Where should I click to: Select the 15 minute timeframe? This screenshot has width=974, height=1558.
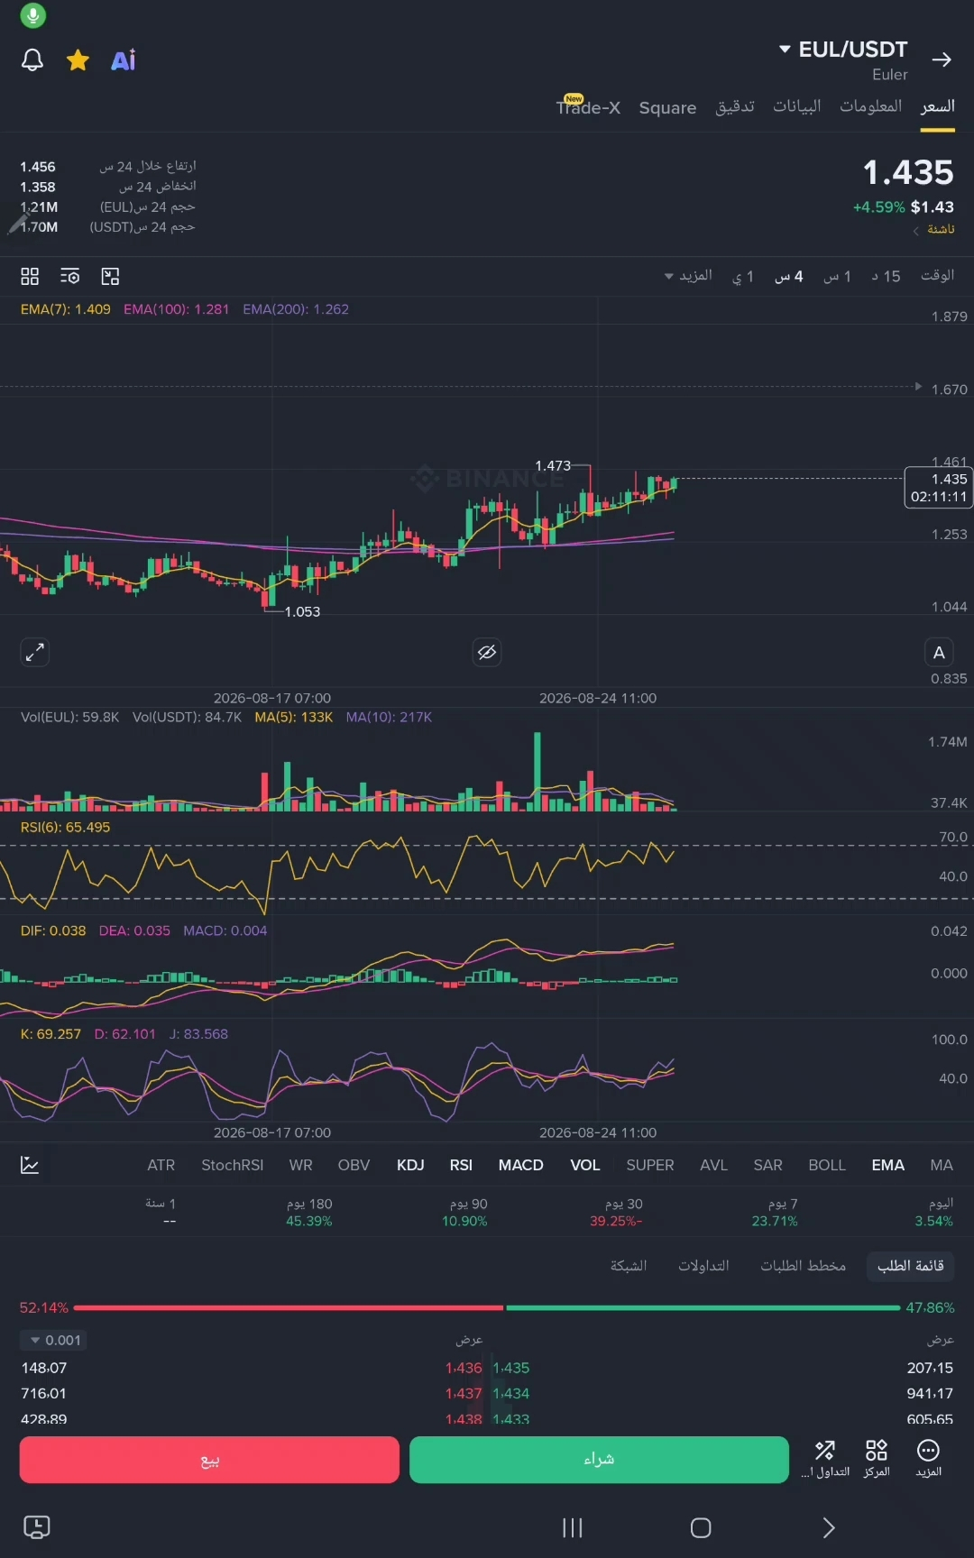(x=887, y=276)
